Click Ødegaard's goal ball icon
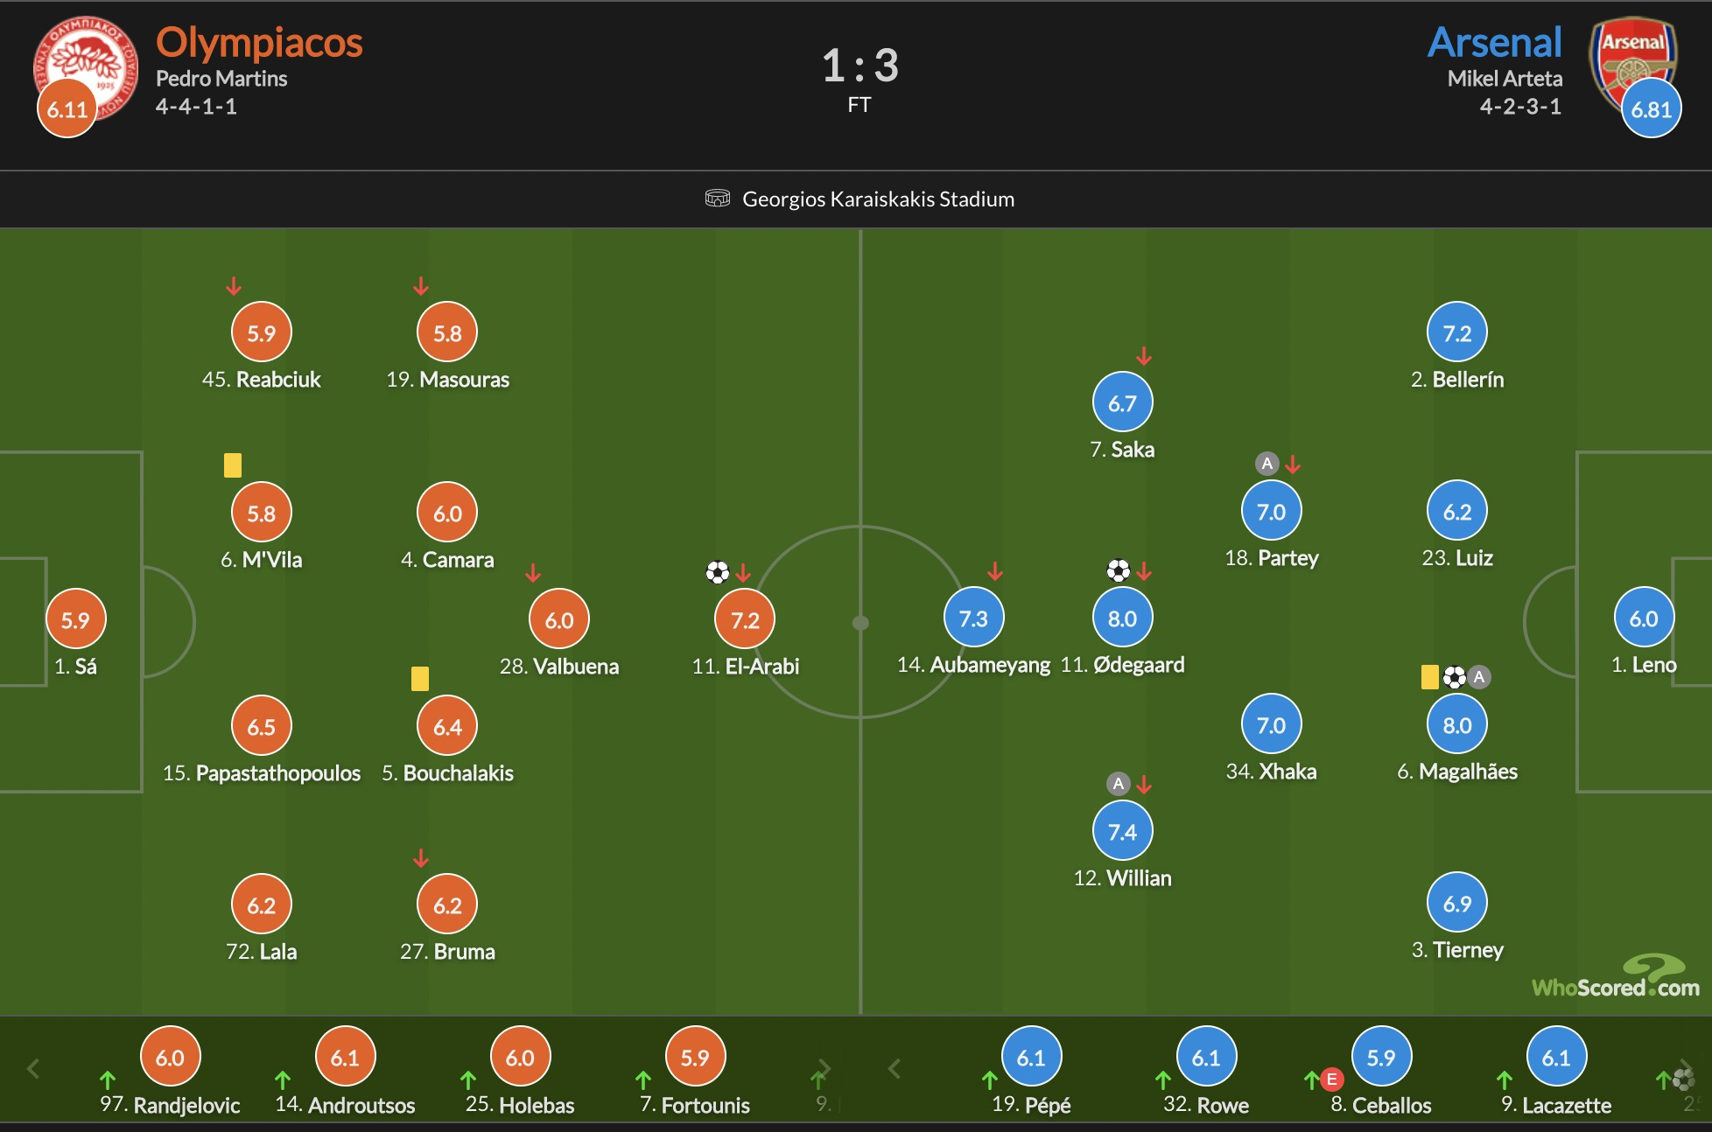The height and width of the screenshot is (1132, 1712). tap(1118, 571)
